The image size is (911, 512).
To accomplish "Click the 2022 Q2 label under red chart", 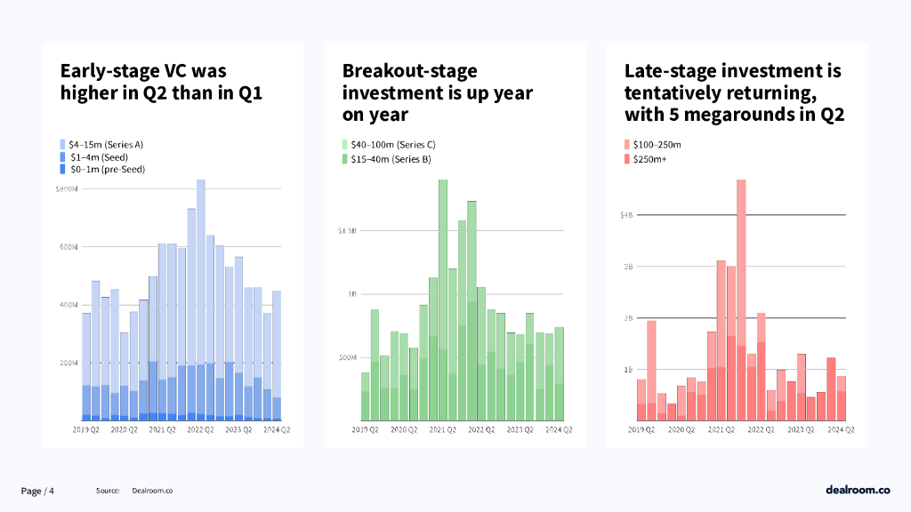I will coord(762,429).
